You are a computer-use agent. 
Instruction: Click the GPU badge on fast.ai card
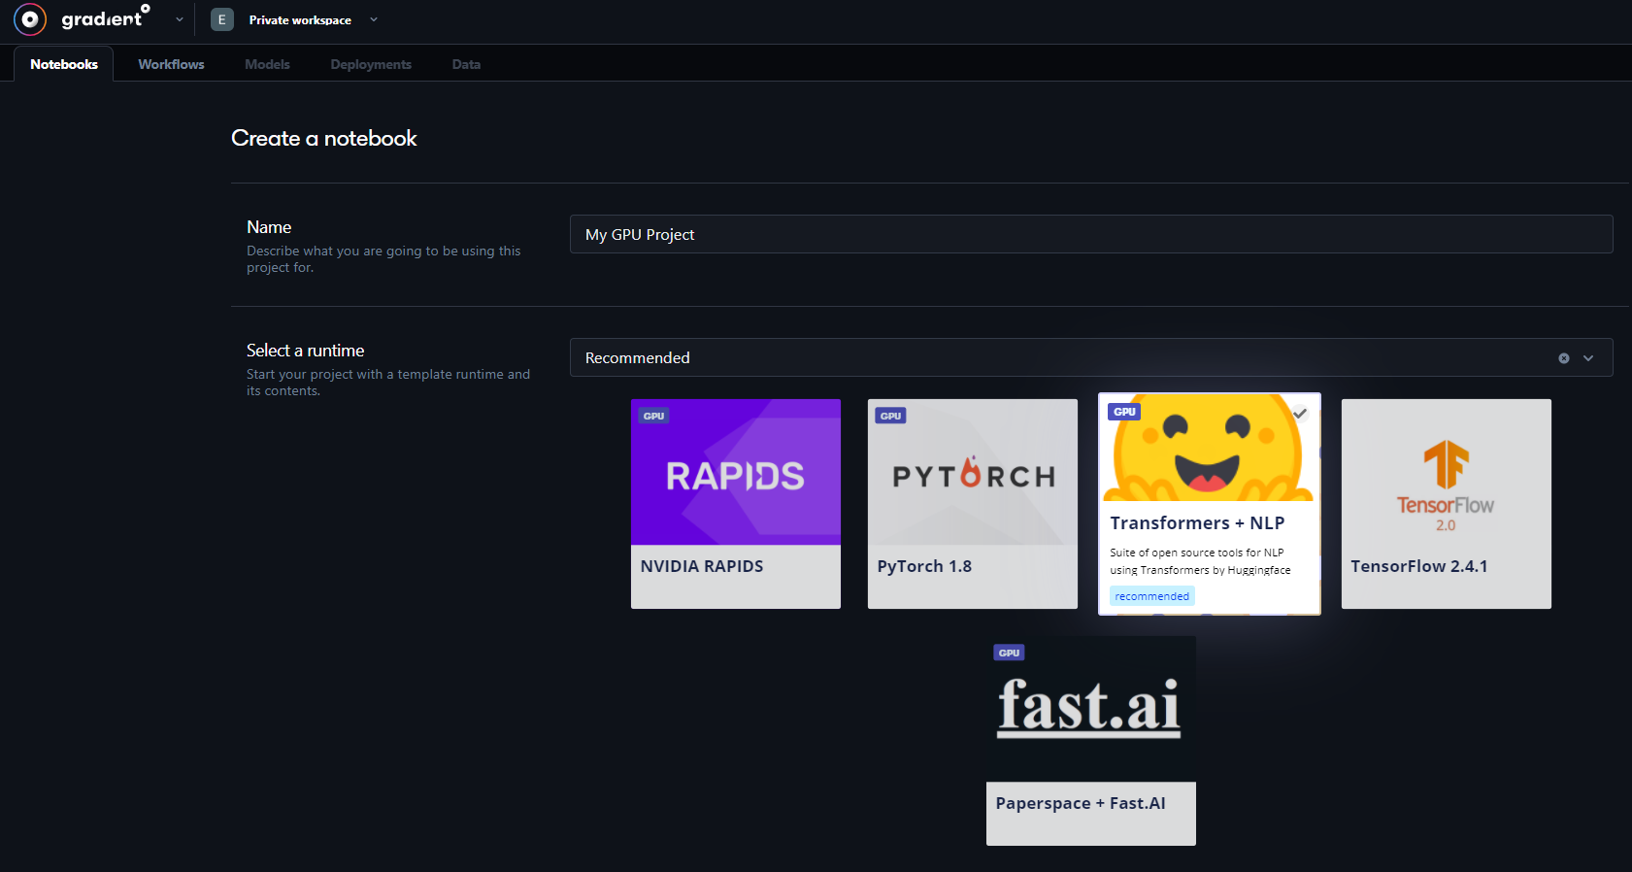(x=1010, y=653)
